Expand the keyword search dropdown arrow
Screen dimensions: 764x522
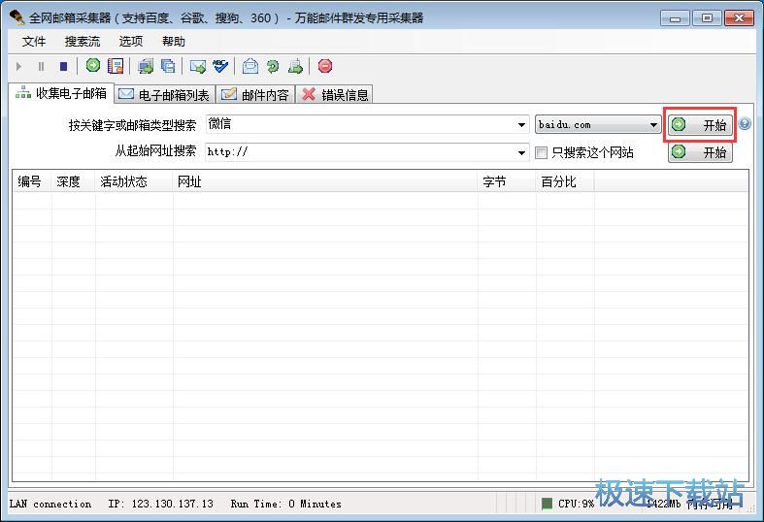522,125
